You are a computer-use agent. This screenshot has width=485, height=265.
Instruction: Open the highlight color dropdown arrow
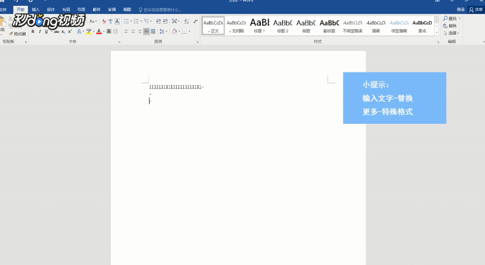click(94, 31)
